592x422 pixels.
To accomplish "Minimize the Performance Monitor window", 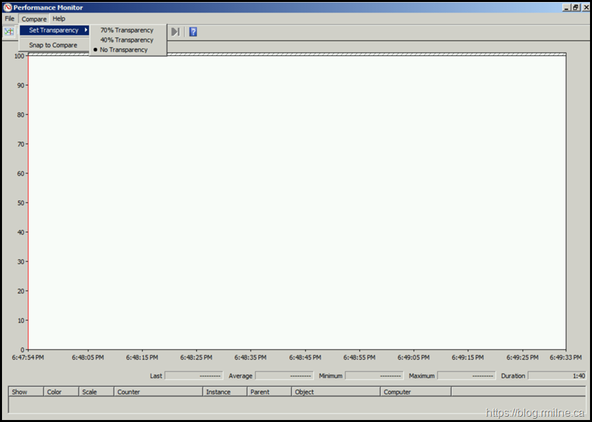I will pyautogui.click(x=566, y=7).
